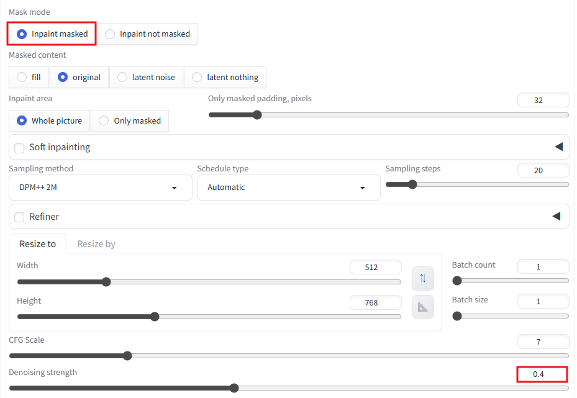This screenshot has height=398, width=577.
Task: Click the Denoising strength value field
Action: (542, 374)
